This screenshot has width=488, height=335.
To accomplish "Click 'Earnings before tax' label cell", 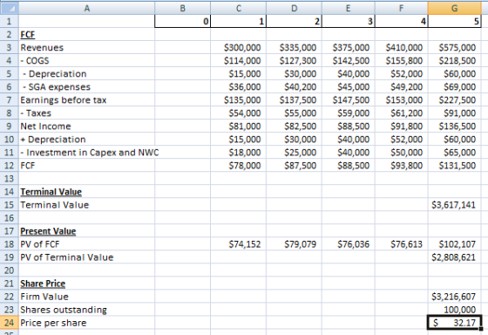I will click(x=87, y=99).
